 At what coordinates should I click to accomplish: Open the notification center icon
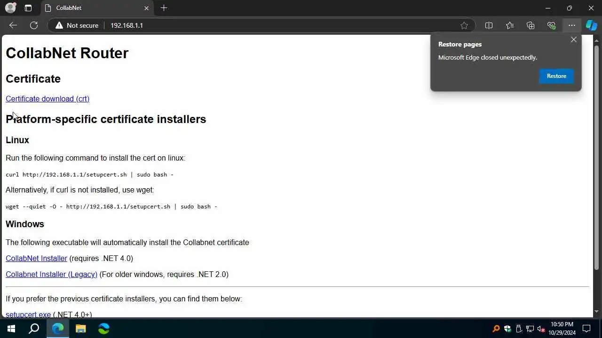pyautogui.click(x=586, y=329)
